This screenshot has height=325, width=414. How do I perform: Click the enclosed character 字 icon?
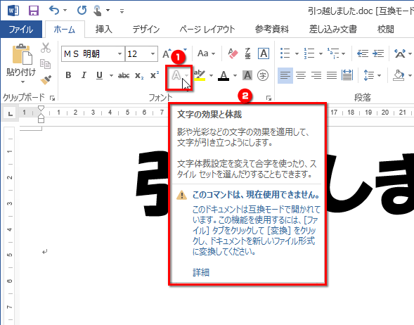[263, 75]
